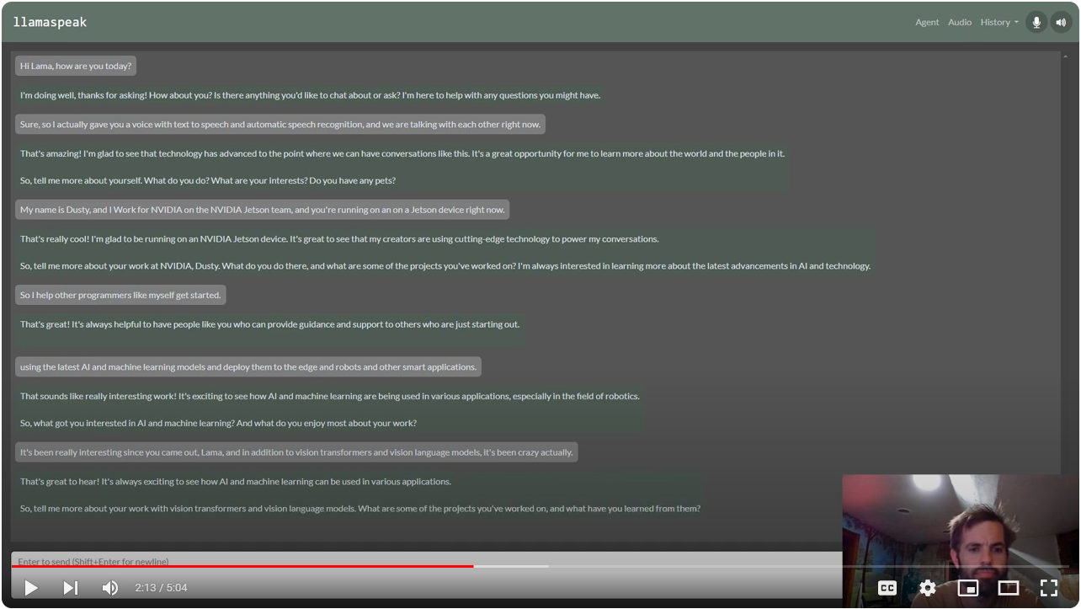Click the red video progress bar
The width and height of the screenshot is (1081, 609).
tap(253, 567)
